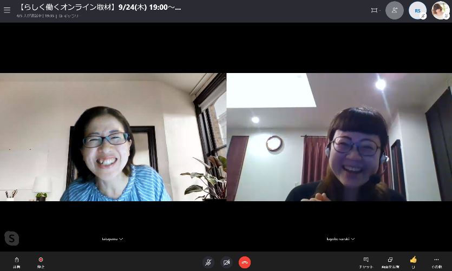Open the chat panel
452x271 pixels.
click(366, 263)
